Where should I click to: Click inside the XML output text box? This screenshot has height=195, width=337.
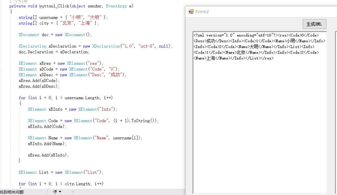point(259,124)
